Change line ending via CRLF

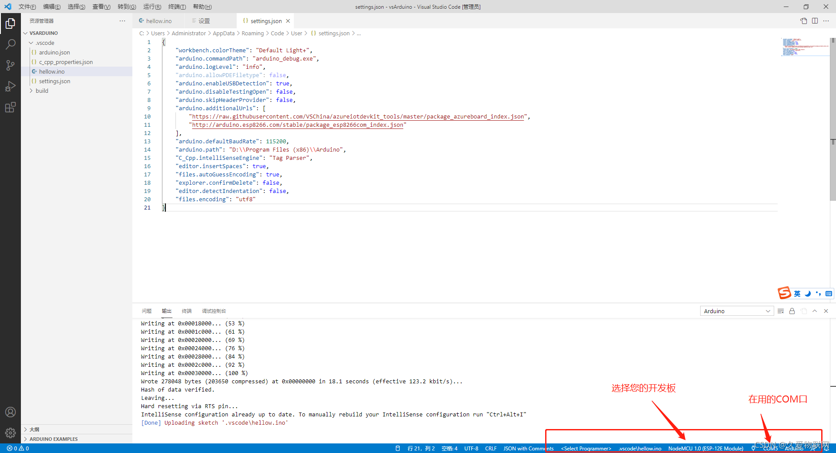491,448
